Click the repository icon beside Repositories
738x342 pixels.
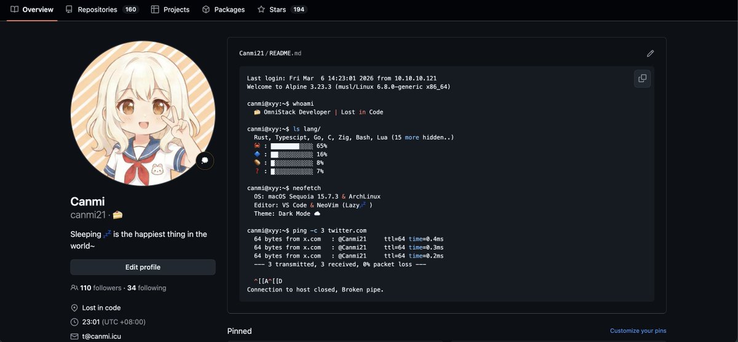(69, 10)
